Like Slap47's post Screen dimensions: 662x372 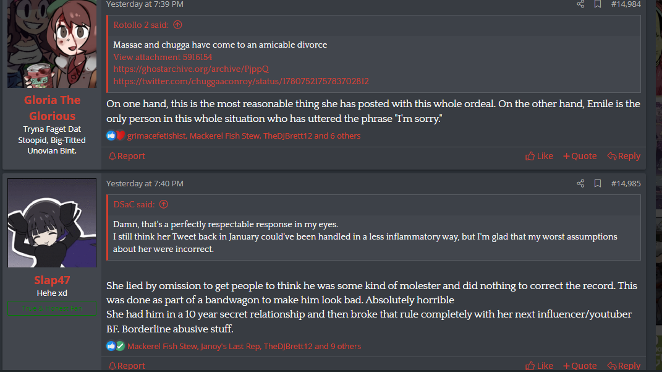539,366
